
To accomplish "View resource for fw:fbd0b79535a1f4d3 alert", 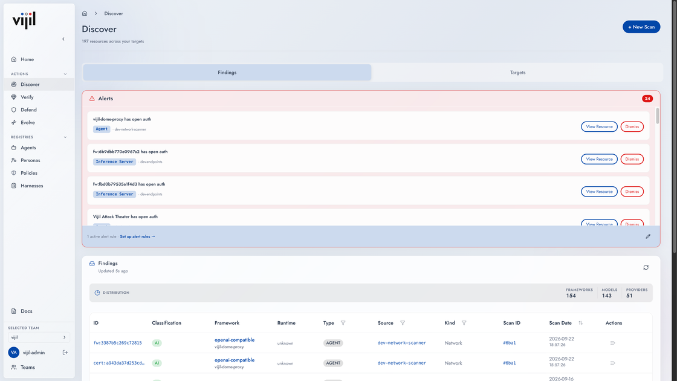I will click(599, 191).
